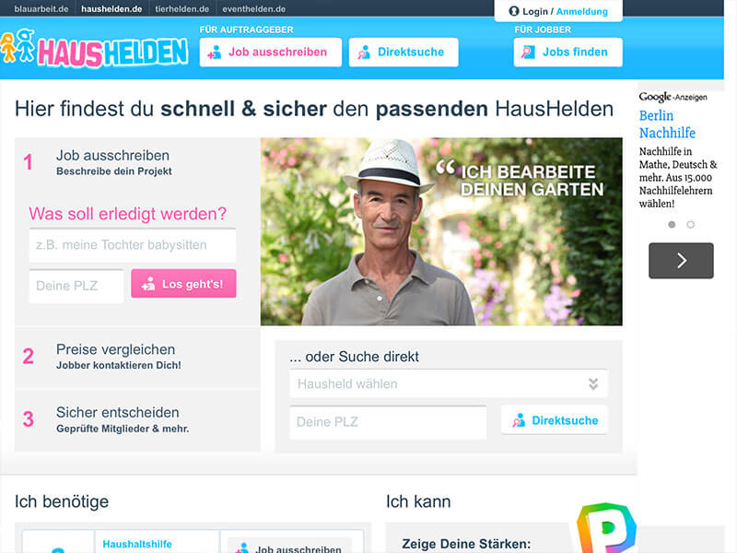
Task: Click the person-search icon in header Direktsuche
Action: pos(364,53)
